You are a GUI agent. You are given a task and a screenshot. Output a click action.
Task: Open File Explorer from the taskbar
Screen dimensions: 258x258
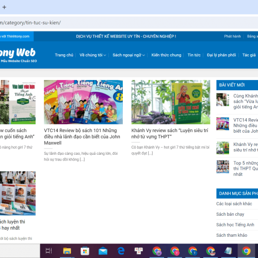67,251
